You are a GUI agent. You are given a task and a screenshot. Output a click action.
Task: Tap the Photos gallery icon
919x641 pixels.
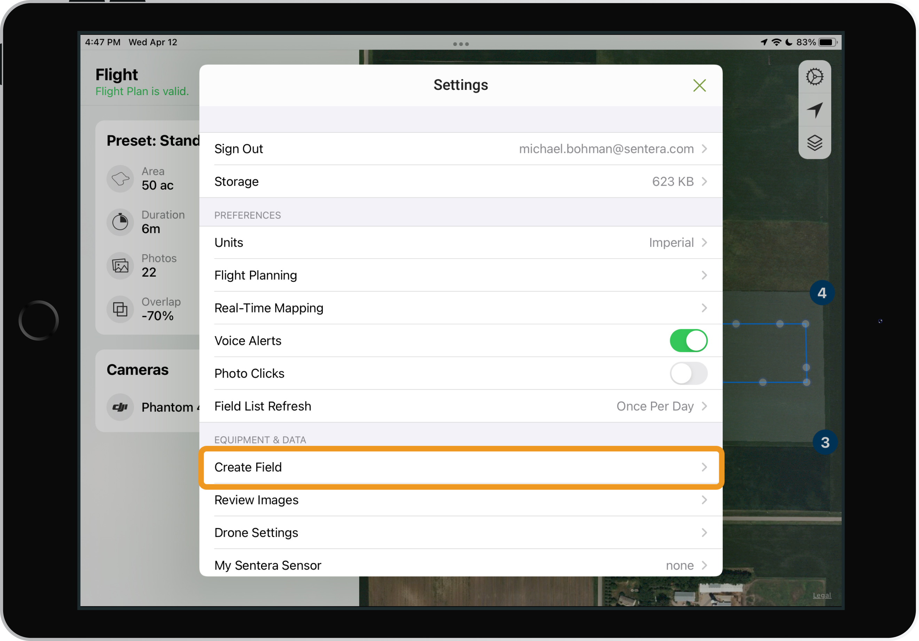[x=120, y=265]
